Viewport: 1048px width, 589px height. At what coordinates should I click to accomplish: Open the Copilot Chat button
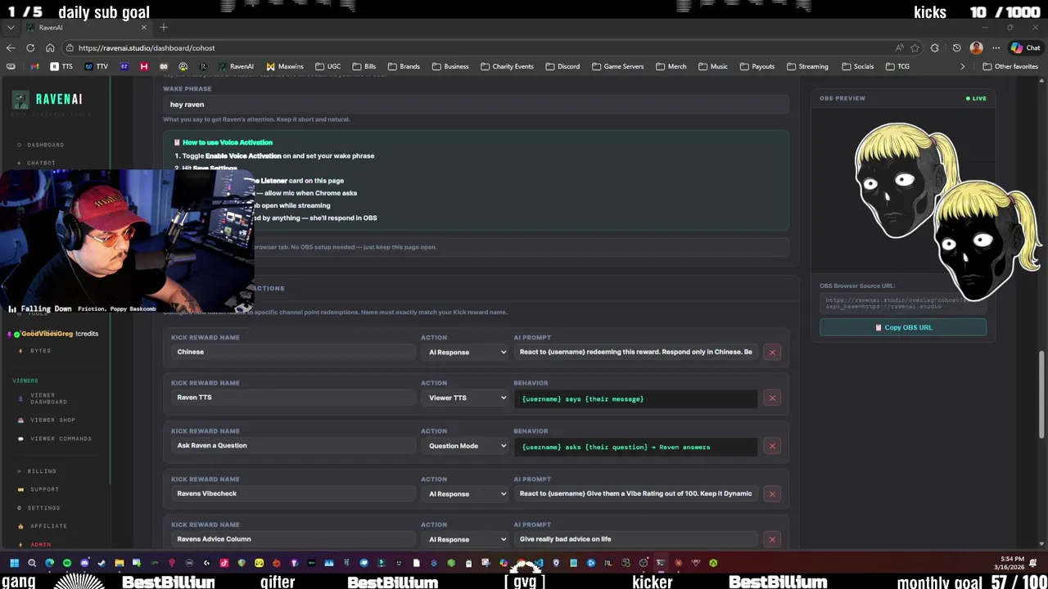1025,48
